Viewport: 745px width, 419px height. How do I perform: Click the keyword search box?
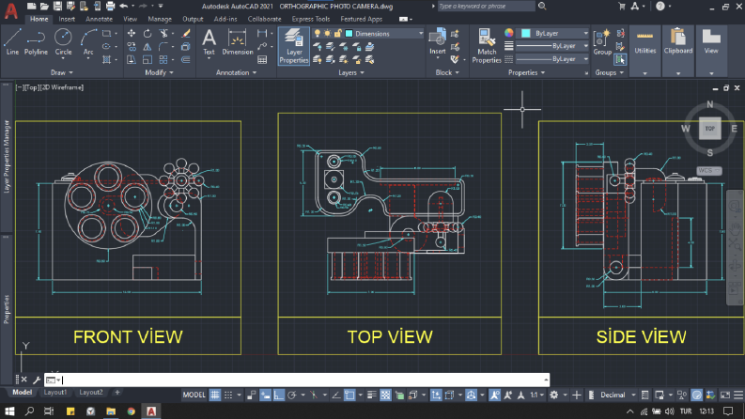pyautogui.click(x=486, y=7)
